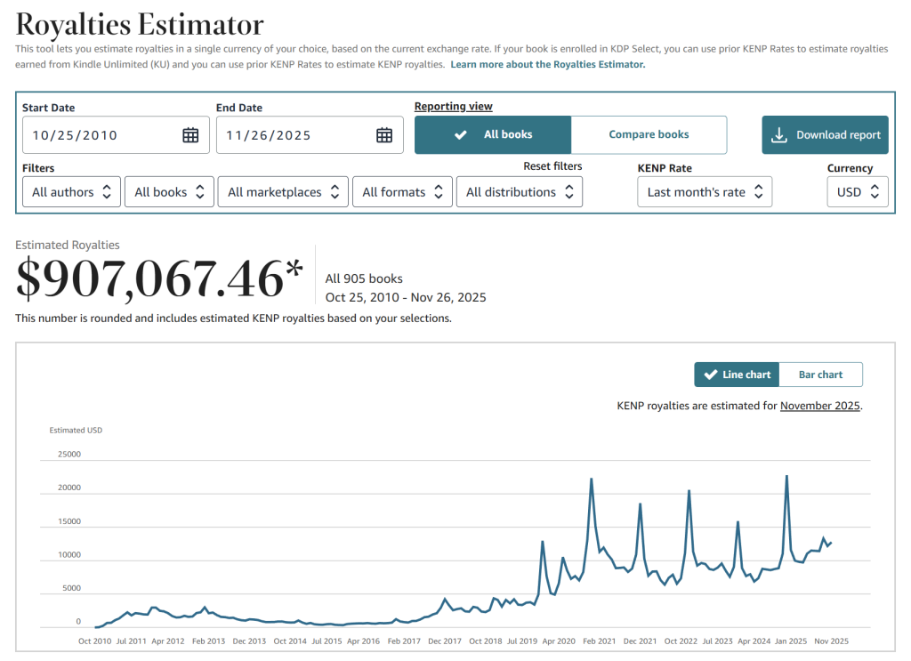
Task: Switch to Compare books view
Action: click(x=649, y=135)
